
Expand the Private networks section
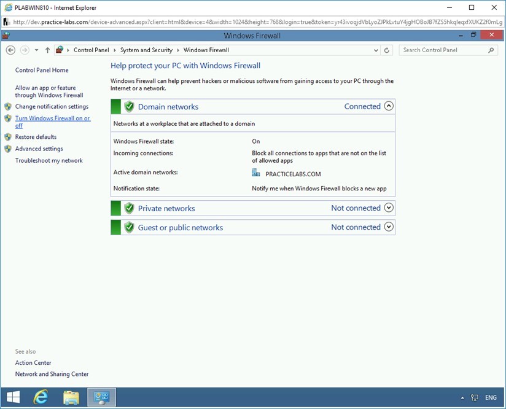pyautogui.click(x=389, y=208)
